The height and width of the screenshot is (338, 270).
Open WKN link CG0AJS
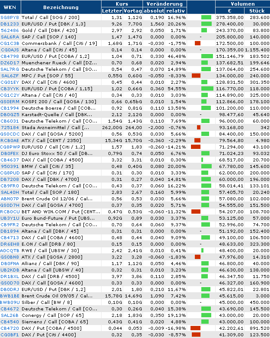pyautogui.click(x=10, y=50)
